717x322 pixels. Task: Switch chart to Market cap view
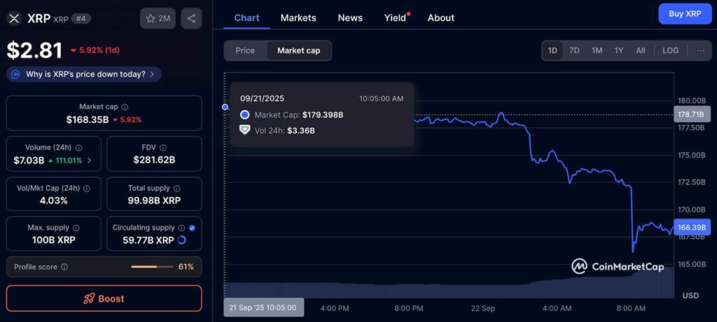[298, 50]
